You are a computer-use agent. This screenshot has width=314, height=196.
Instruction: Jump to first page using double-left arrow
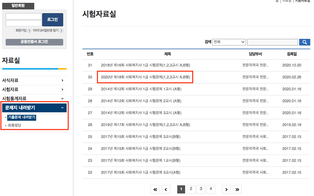(155, 189)
